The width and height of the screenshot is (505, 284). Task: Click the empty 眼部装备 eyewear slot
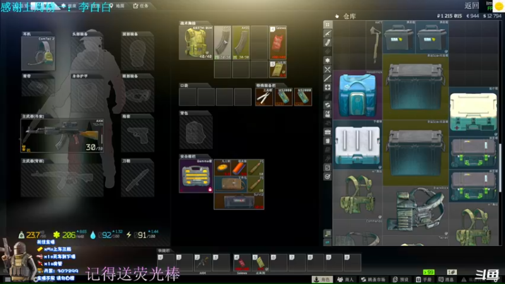[x=138, y=95]
